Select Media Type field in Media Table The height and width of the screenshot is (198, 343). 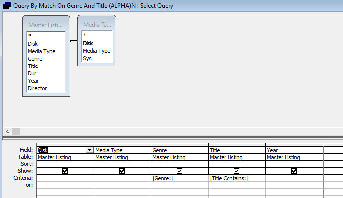[97, 51]
